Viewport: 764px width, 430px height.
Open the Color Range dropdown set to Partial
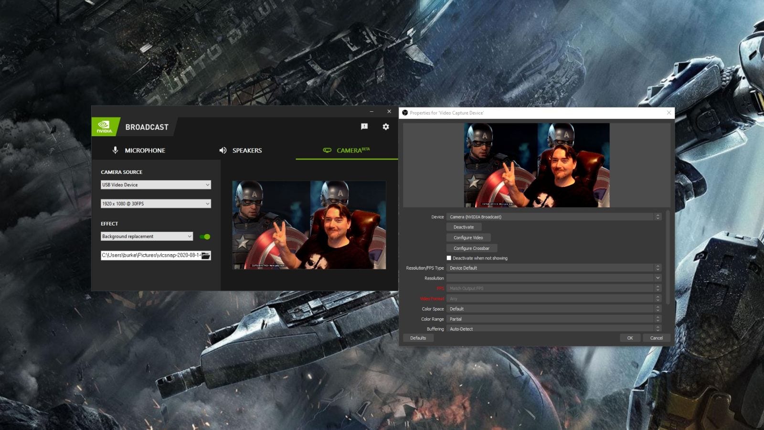554,319
